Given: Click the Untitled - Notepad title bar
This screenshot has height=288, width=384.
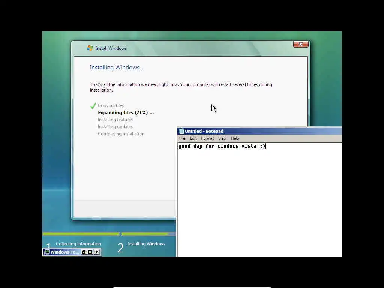Looking at the screenshot, I should tap(259, 131).
